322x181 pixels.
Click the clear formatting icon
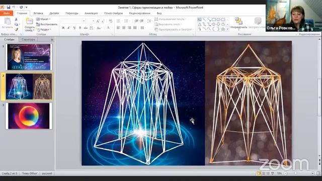coord(111,21)
